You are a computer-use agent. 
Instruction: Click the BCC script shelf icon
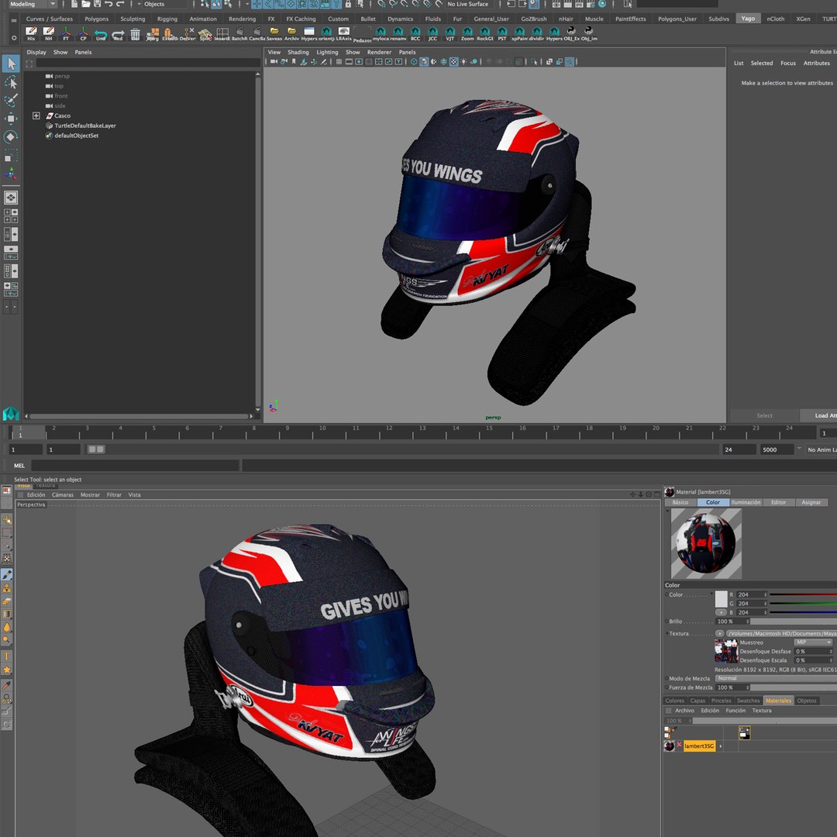(415, 34)
